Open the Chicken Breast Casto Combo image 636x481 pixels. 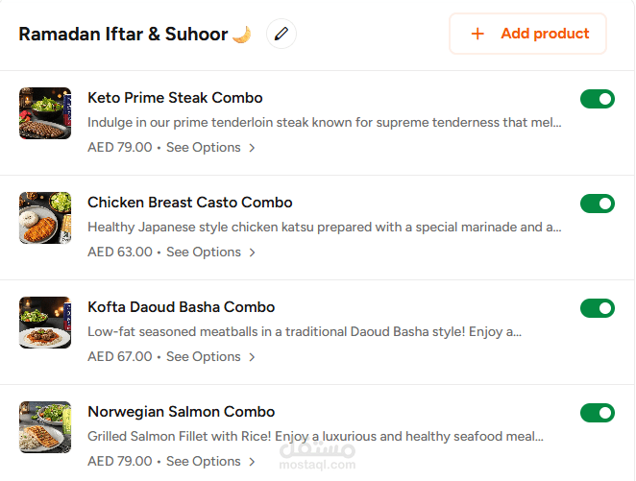[45, 218]
